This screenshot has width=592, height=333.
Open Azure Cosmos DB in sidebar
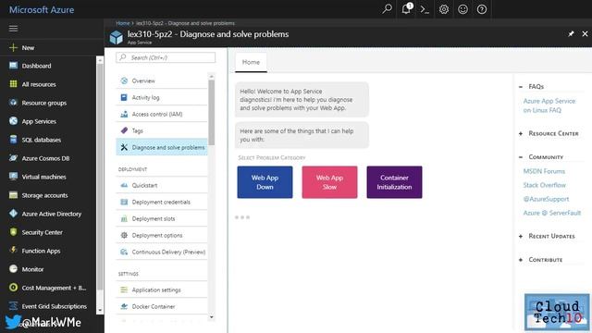(45, 158)
